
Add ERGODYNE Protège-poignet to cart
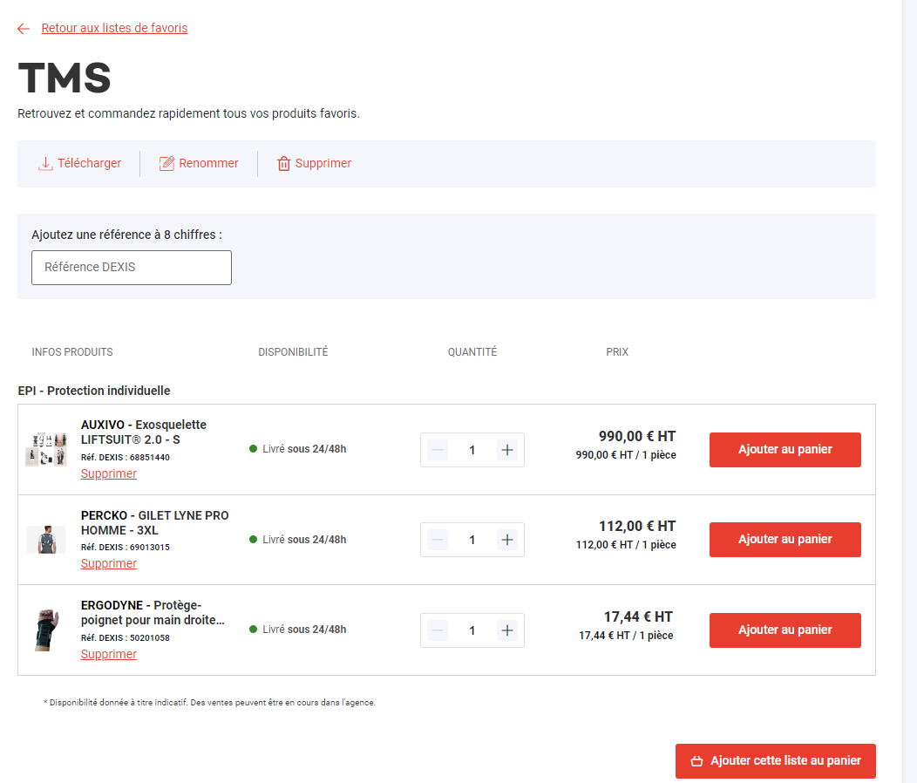tap(785, 630)
